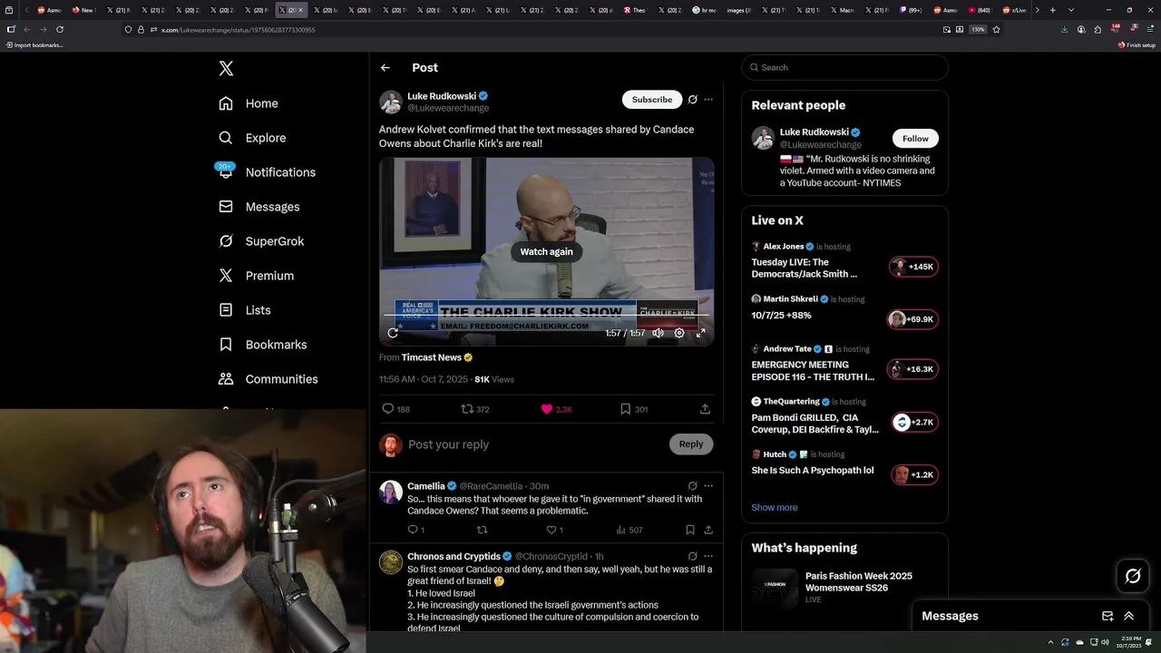Viewport: 1161px width, 653px height.
Task: Open more options on Luke Rudkowski's post
Action: (x=708, y=100)
